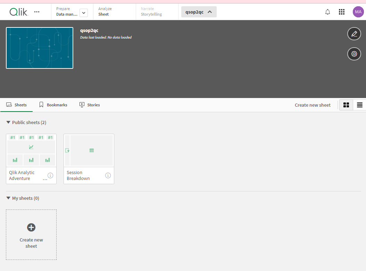Open app settings gear button
Viewport: 366px width, 271px height.
click(x=354, y=54)
